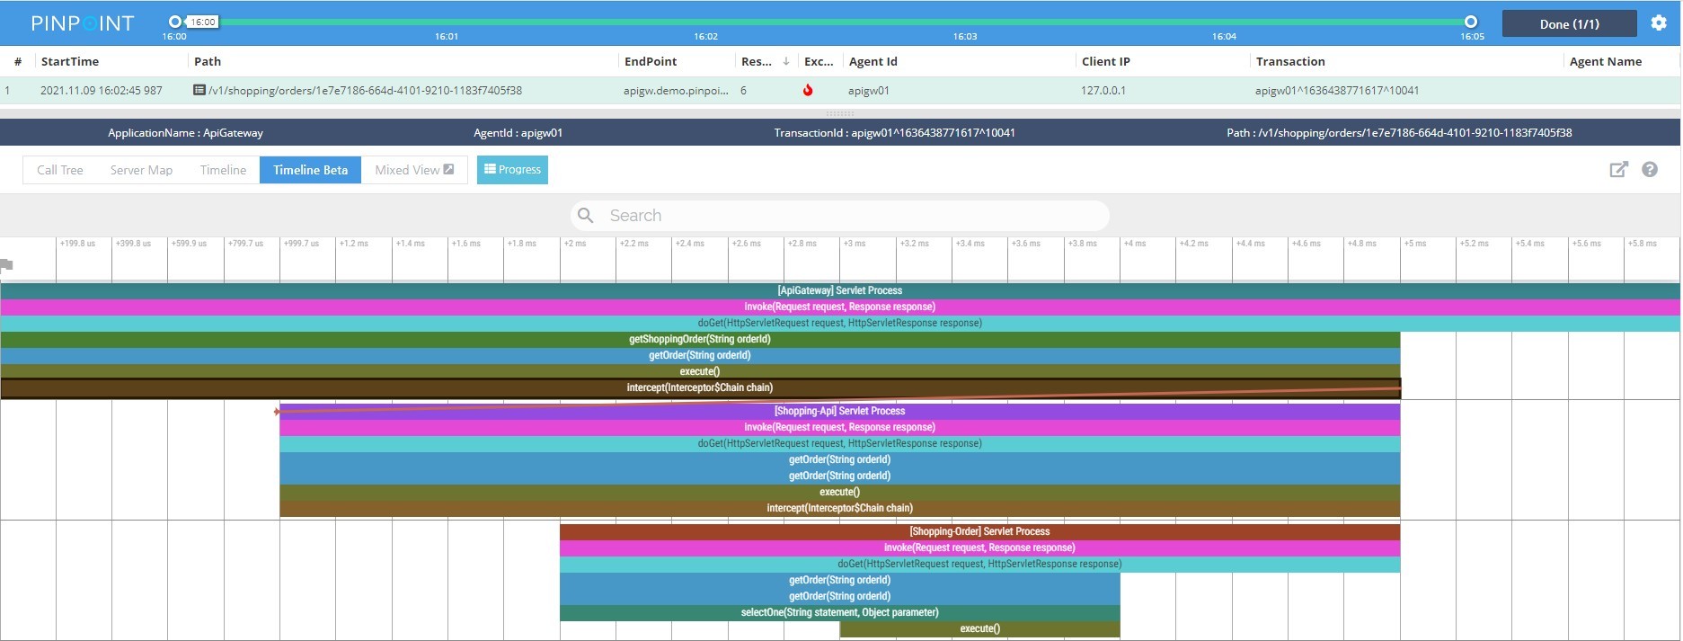Open the settings gear icon

coord(1658,23)
